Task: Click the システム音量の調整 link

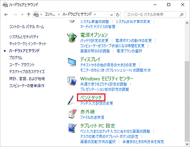Action: click(x=94, y=22)
